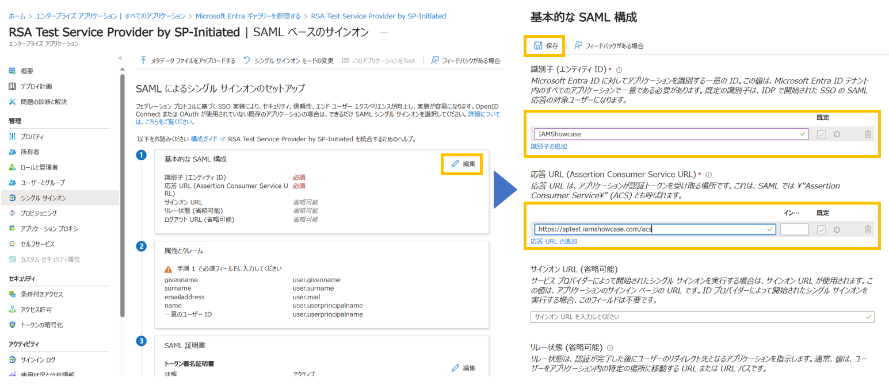Edit 基本的な SAML 構成 via 編集 button
889x389 pixels.
coord(463,164)
